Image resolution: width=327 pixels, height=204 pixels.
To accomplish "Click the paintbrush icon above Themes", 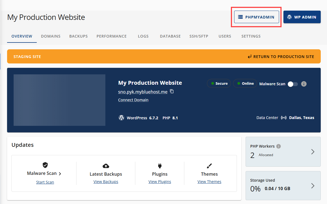I will (x=209, y=166).
